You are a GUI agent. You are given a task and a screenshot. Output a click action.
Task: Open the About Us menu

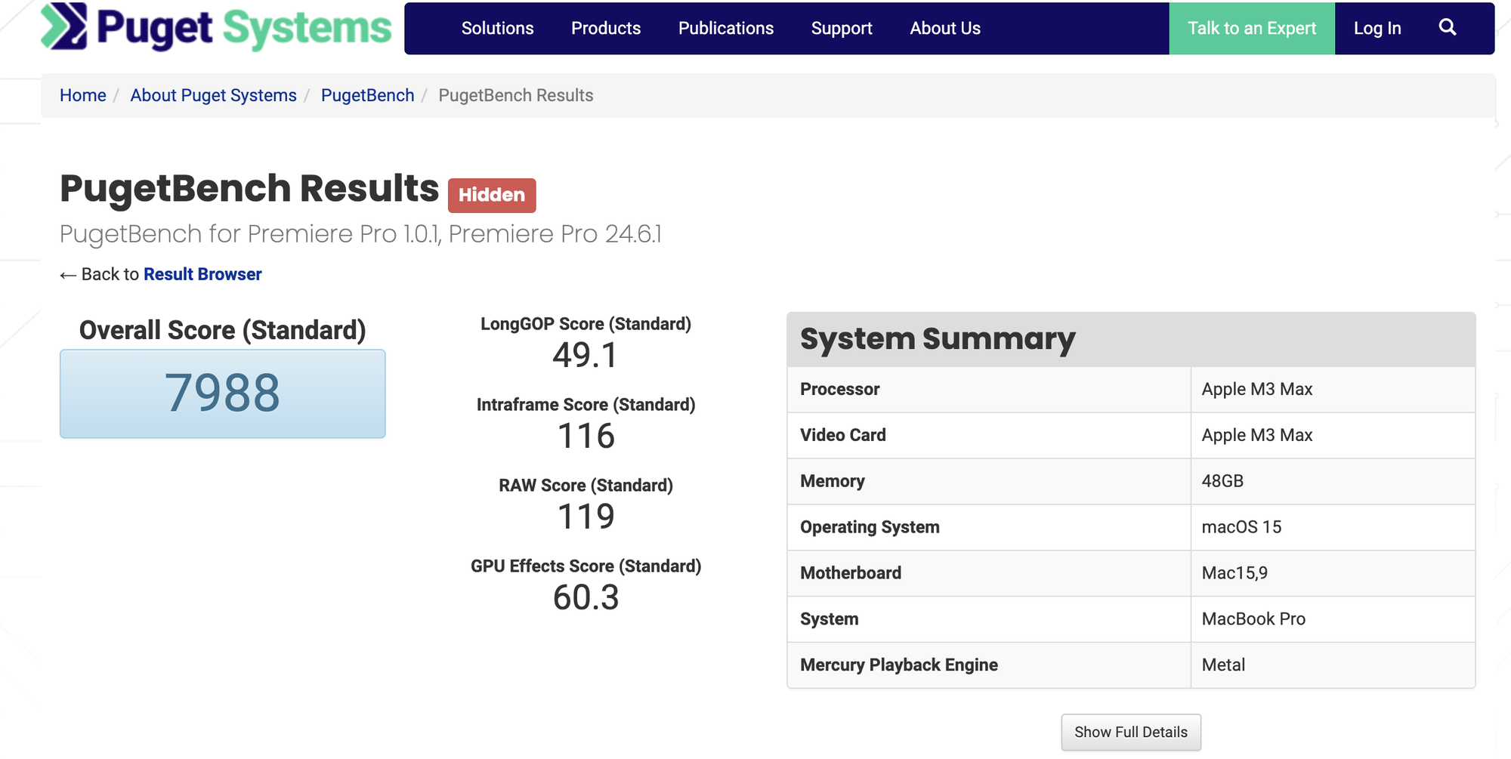[x=945, y=29]
